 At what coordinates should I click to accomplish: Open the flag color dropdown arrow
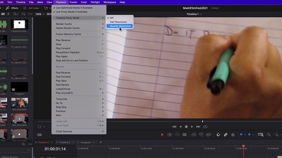pos(245,135)
